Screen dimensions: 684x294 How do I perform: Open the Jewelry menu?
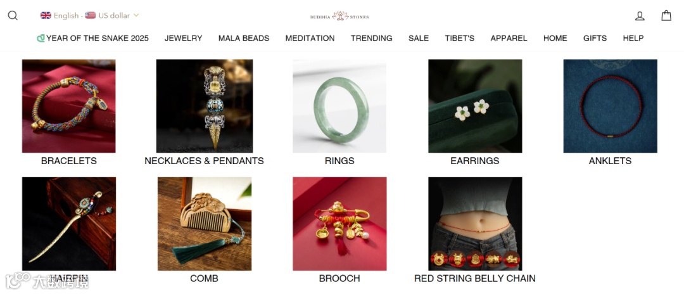[183, 39]
